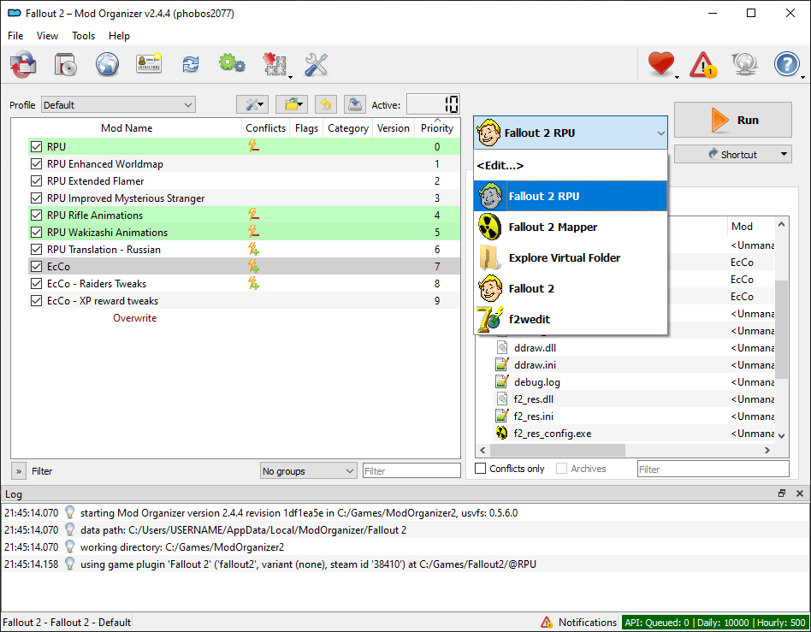Click conflict icon on RPU Translation - Russian
The image size is (811, 632).
253,249
